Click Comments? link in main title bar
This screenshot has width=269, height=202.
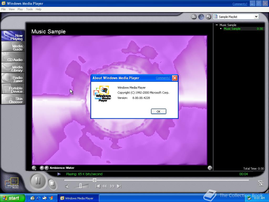tap(240, 4)
